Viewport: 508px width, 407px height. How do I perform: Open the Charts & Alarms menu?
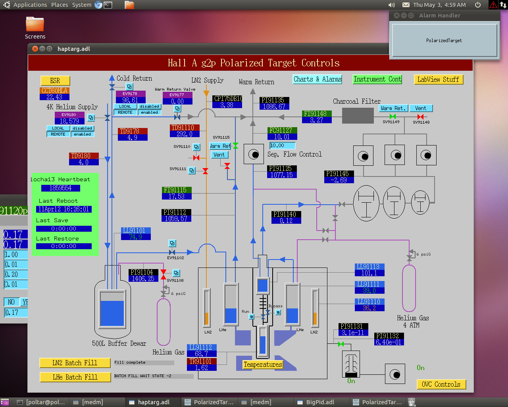point(317,79)
